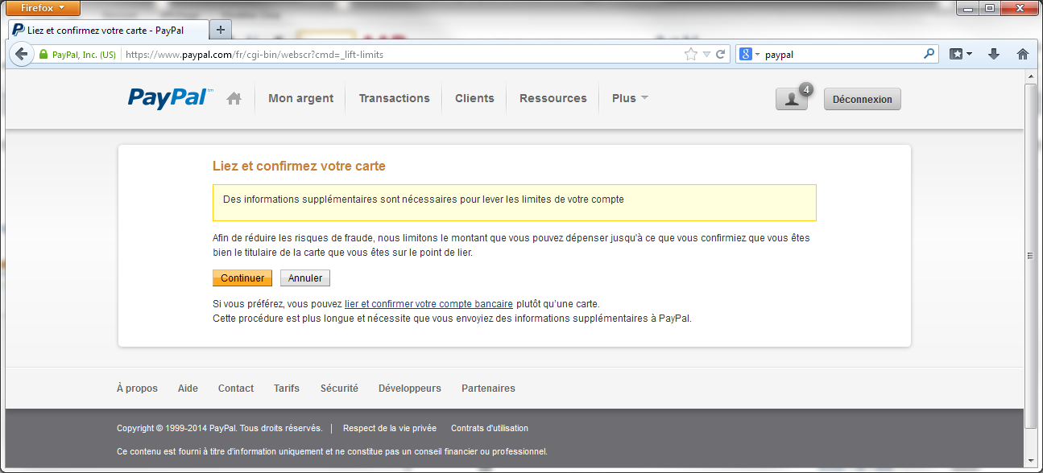
Task: Open URL history dropdown arrow
Action: point(706,55)
